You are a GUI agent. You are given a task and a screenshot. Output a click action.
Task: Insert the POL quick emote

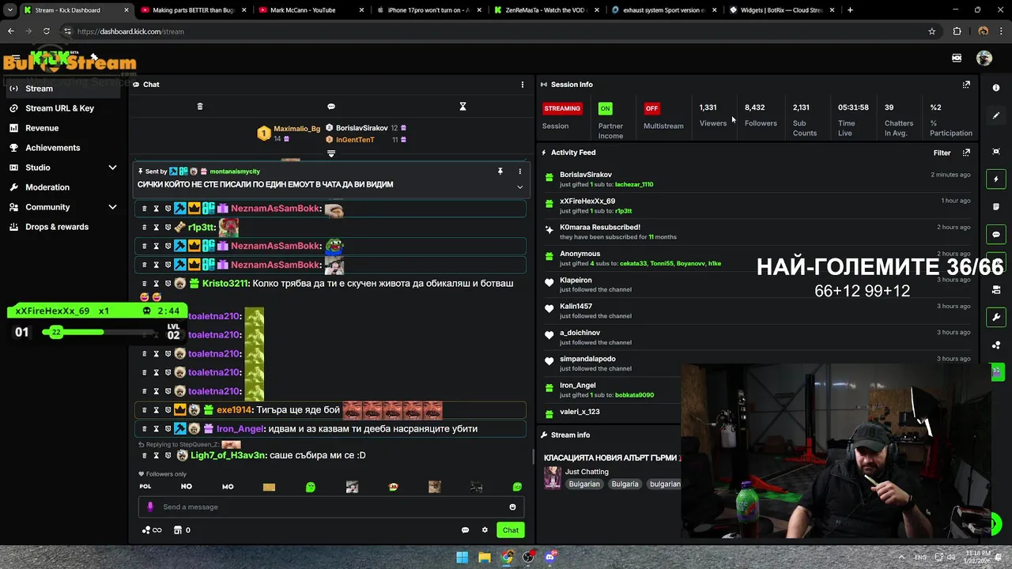(145, 487)
